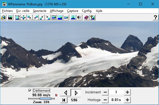Click the position field showing 596
159x105 pixels.
(74, 100)
